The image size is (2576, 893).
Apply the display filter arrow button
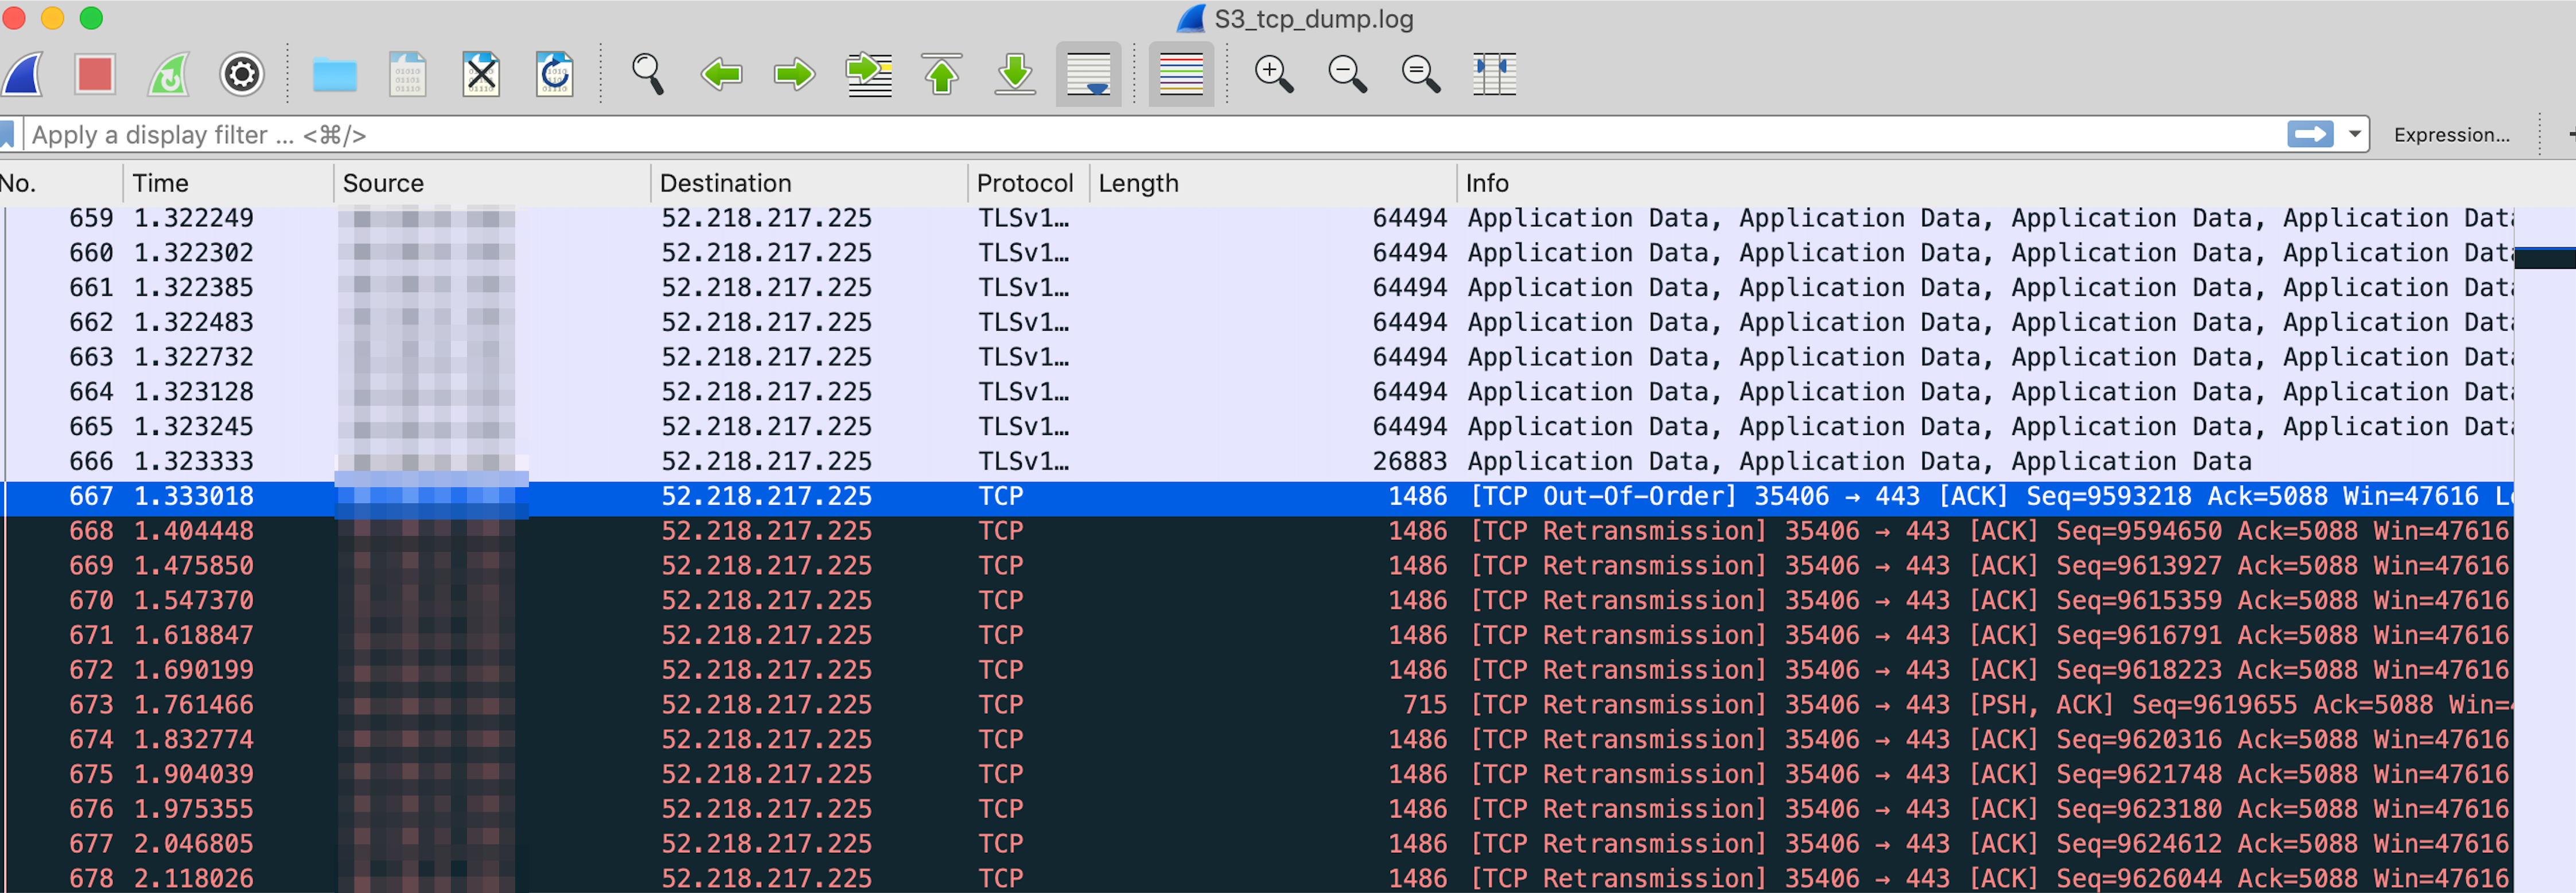(x=2310, y=134)
